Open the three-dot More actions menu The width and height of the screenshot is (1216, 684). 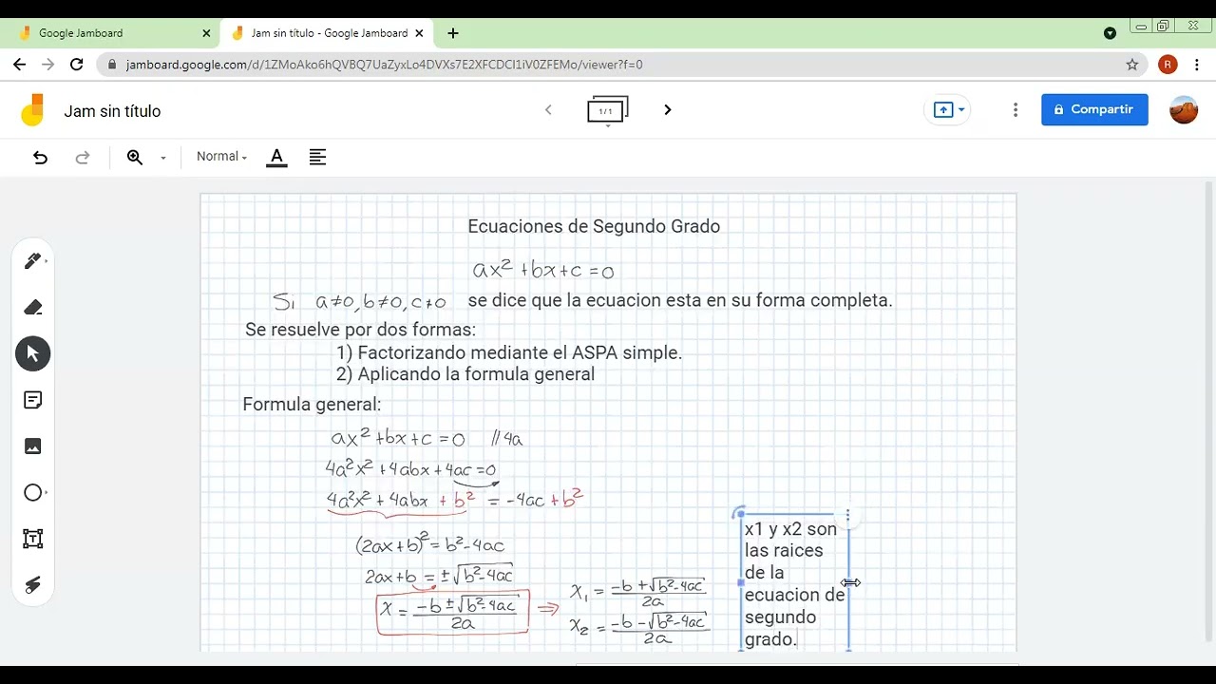click(1016, 110)
